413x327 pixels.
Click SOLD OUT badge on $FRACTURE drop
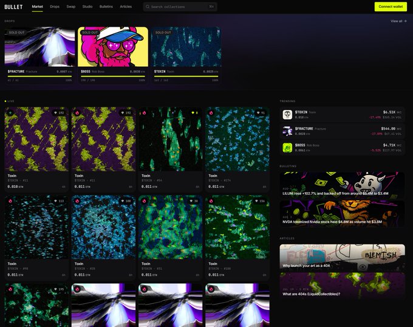tap(16, 32)
